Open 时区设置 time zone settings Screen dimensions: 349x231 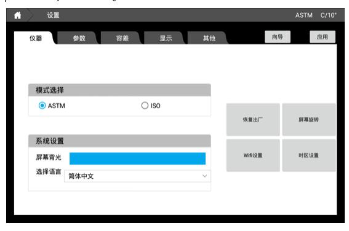pos(309,155)
